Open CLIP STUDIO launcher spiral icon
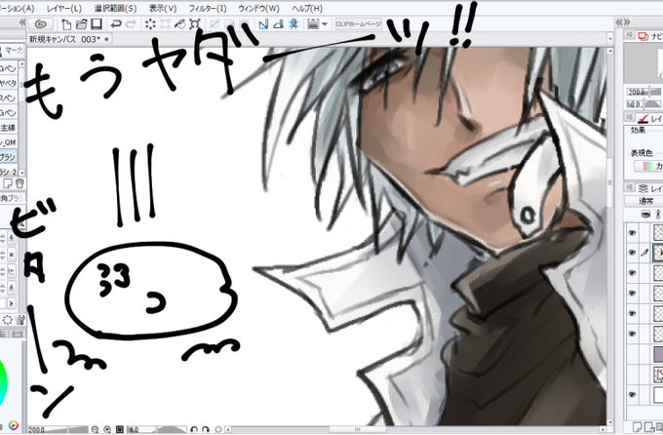Image resolution: width=663 pixels, height=435 pixels. [41, 24]
